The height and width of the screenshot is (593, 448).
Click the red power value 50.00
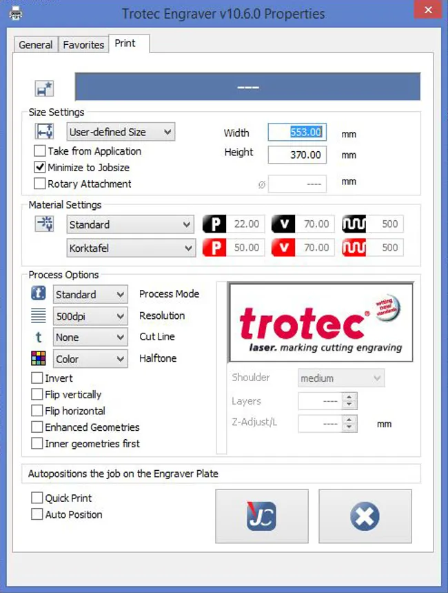point(245,248)
